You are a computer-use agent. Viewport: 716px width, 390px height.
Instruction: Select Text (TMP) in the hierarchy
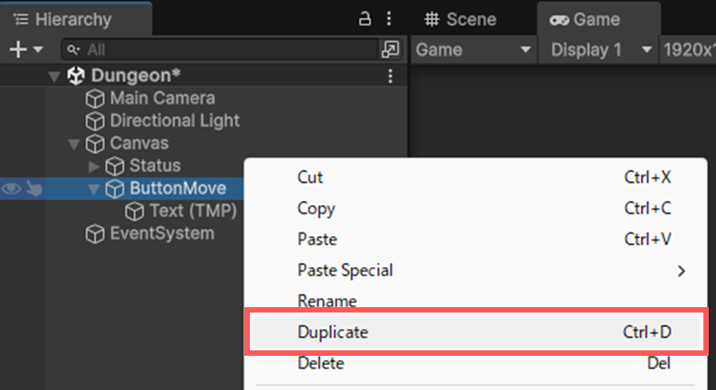tap(192, 212)
